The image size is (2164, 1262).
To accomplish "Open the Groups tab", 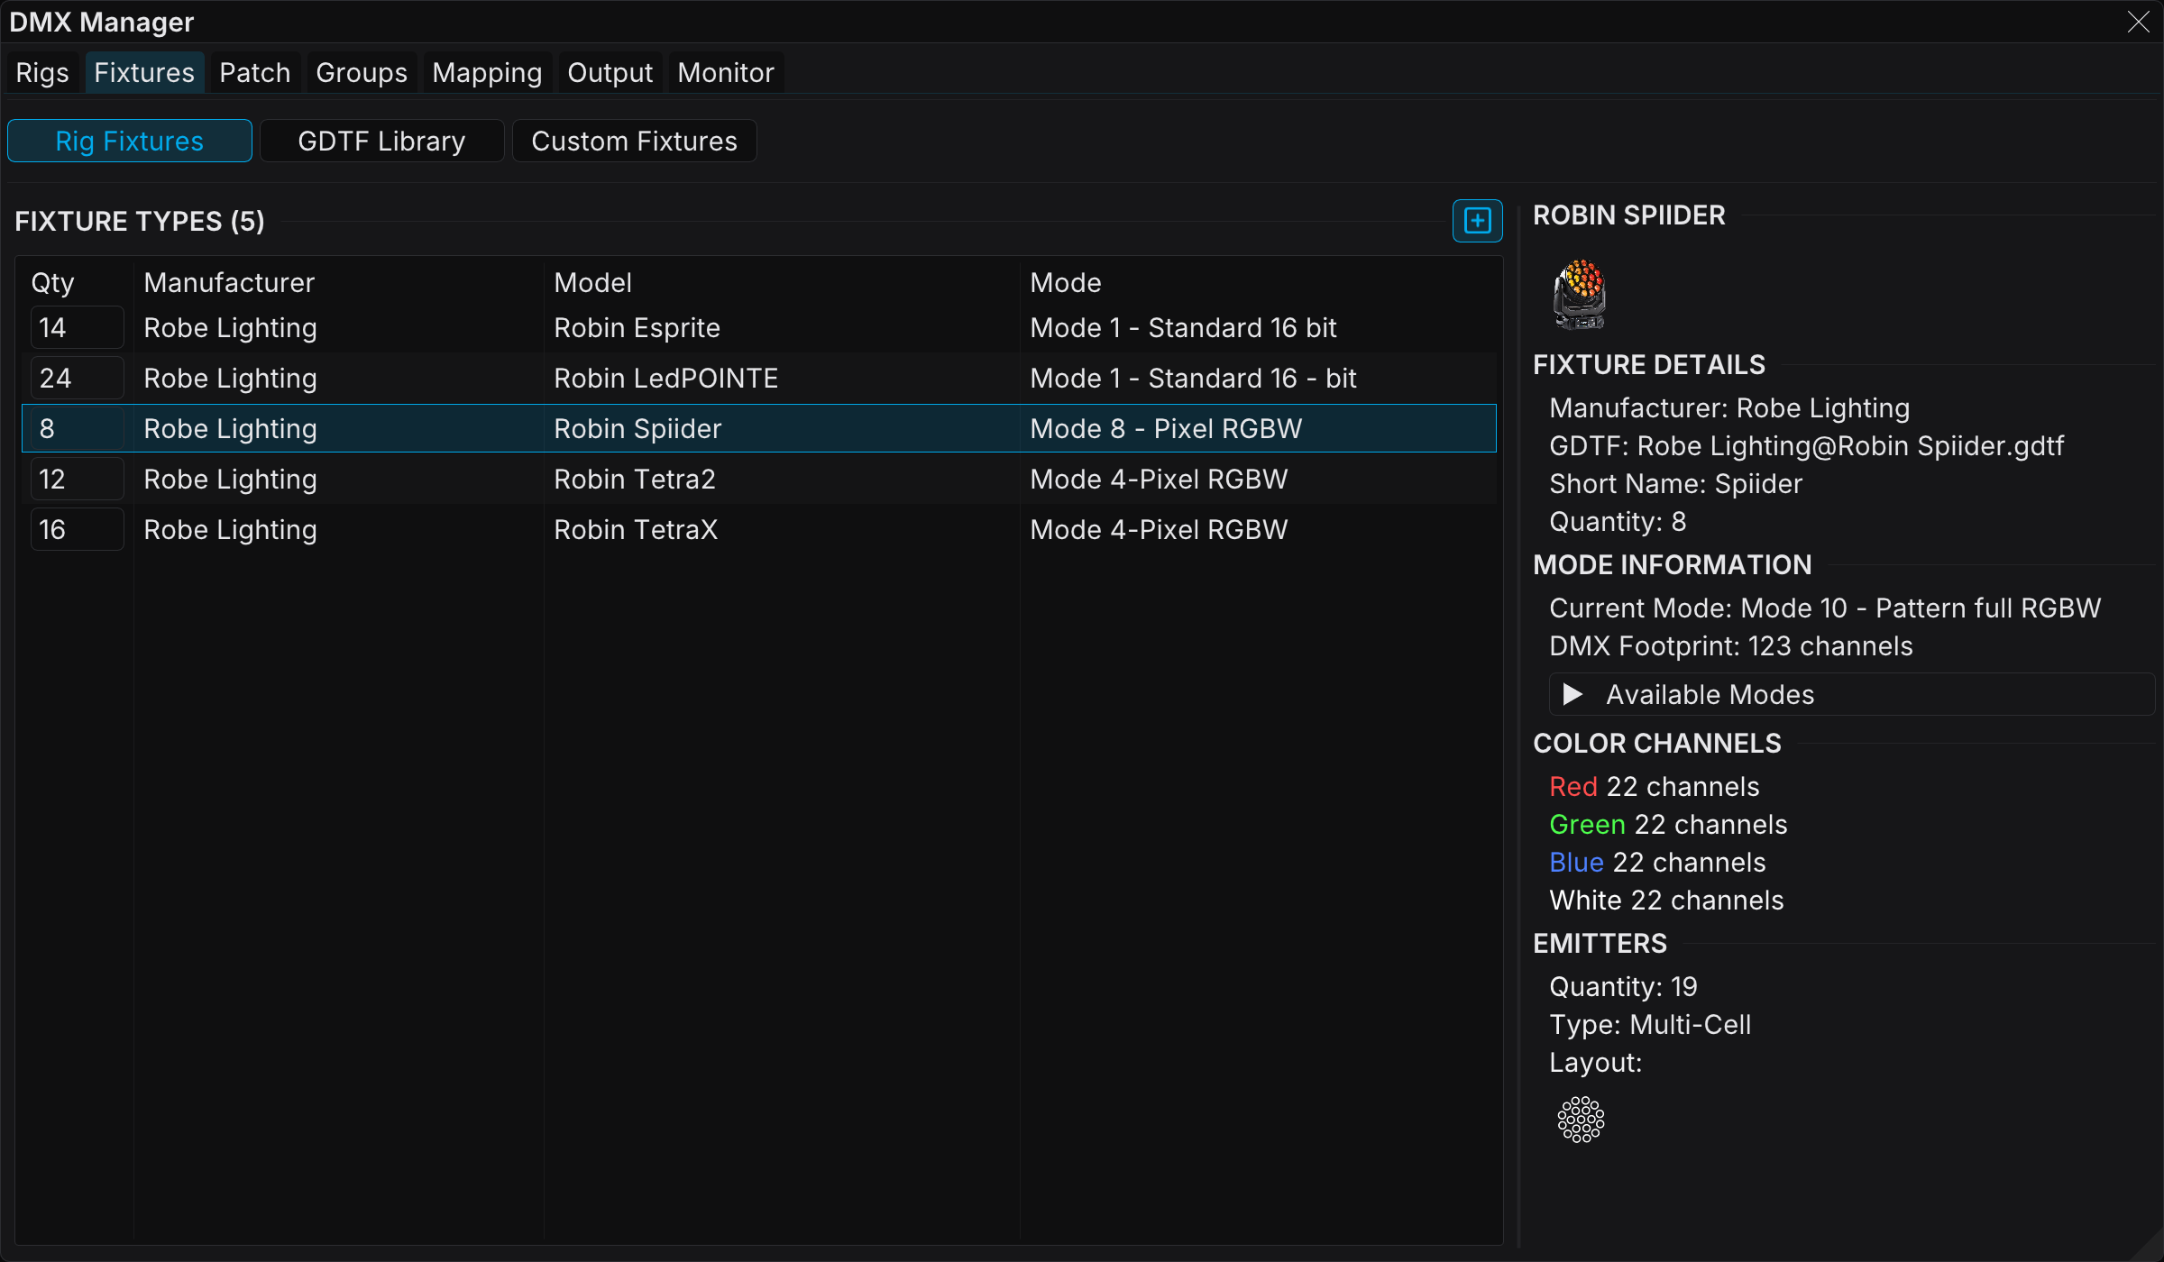I will [362, 72].
